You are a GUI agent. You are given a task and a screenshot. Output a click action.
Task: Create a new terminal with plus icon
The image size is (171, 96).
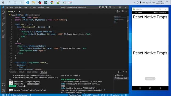coord(118,72)
